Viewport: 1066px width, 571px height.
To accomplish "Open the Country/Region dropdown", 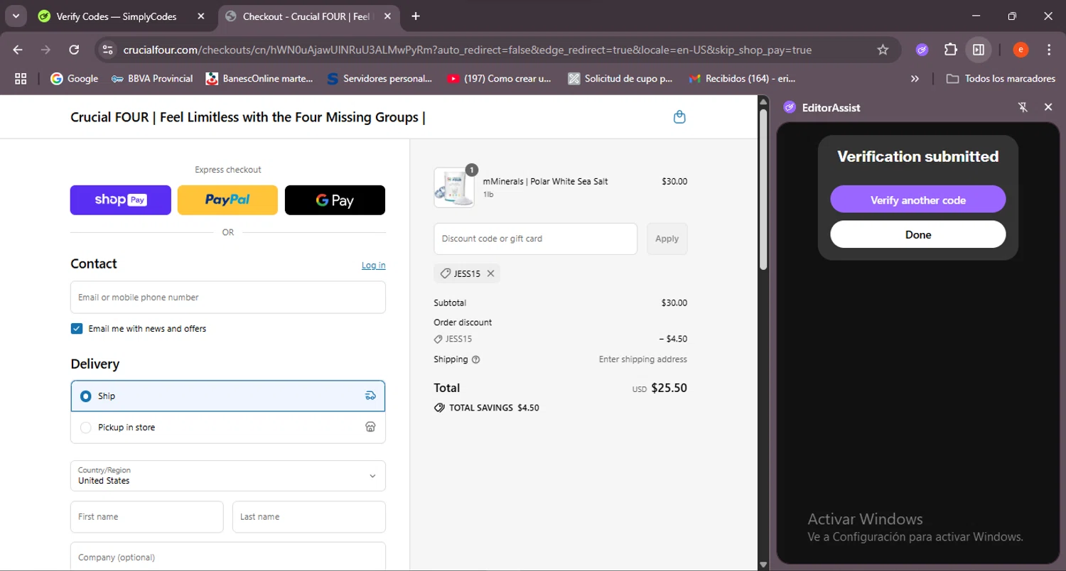I will point(228,476).
